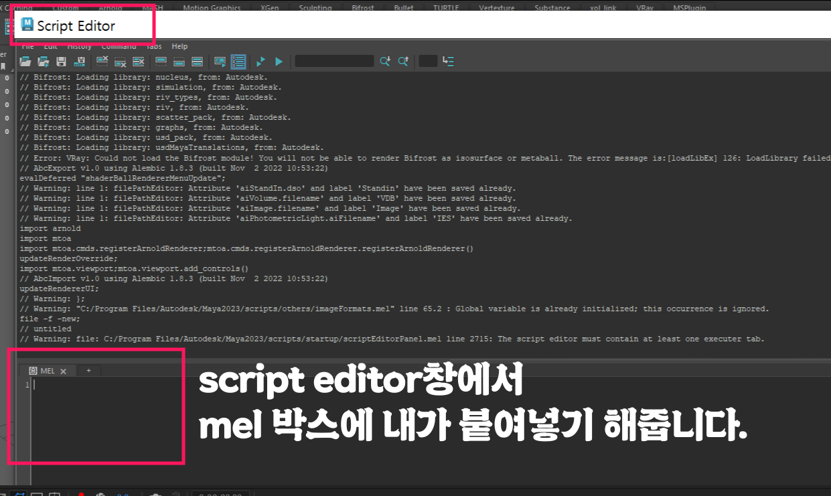Show only the history pane
Image resolution: width=831 pixels, height=496 pixels.
tap(161, 62)
